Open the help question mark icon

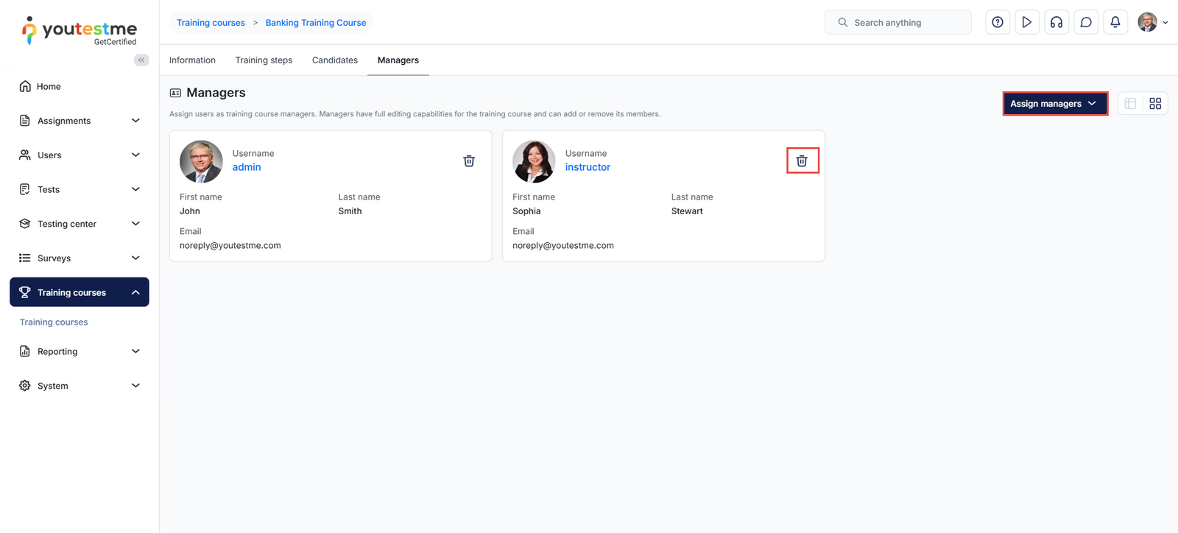[997, 23]
